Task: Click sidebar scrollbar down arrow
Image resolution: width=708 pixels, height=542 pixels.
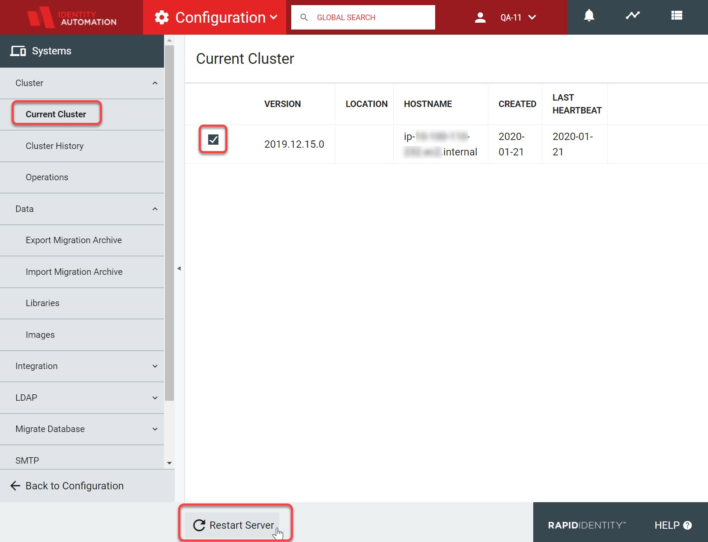Action: (x=170, y=463)
